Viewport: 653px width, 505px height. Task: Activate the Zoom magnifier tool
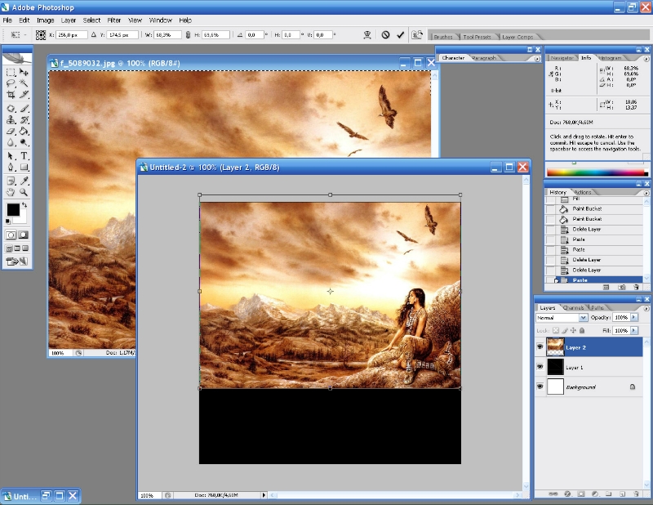coord(24,191)
